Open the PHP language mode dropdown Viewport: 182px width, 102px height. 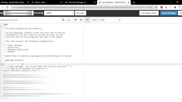110,20
